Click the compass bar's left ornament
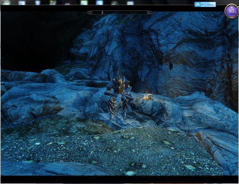 point(90,13)
